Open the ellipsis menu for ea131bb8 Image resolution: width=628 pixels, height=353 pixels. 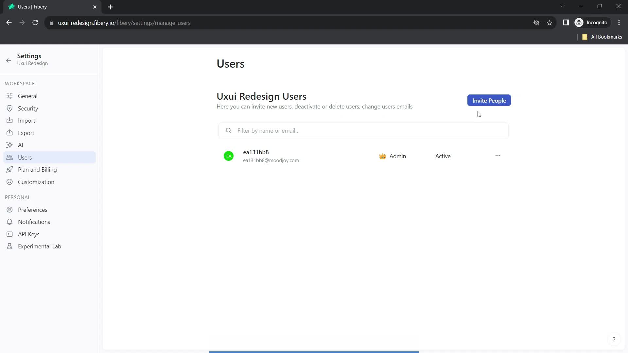(498, 155)
